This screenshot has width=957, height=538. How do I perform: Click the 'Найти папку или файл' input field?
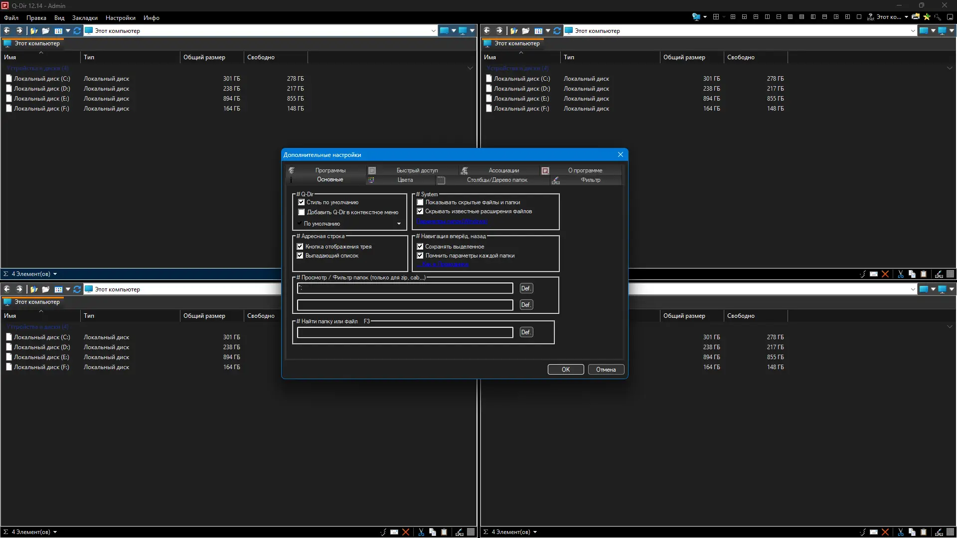click(405, 332)
